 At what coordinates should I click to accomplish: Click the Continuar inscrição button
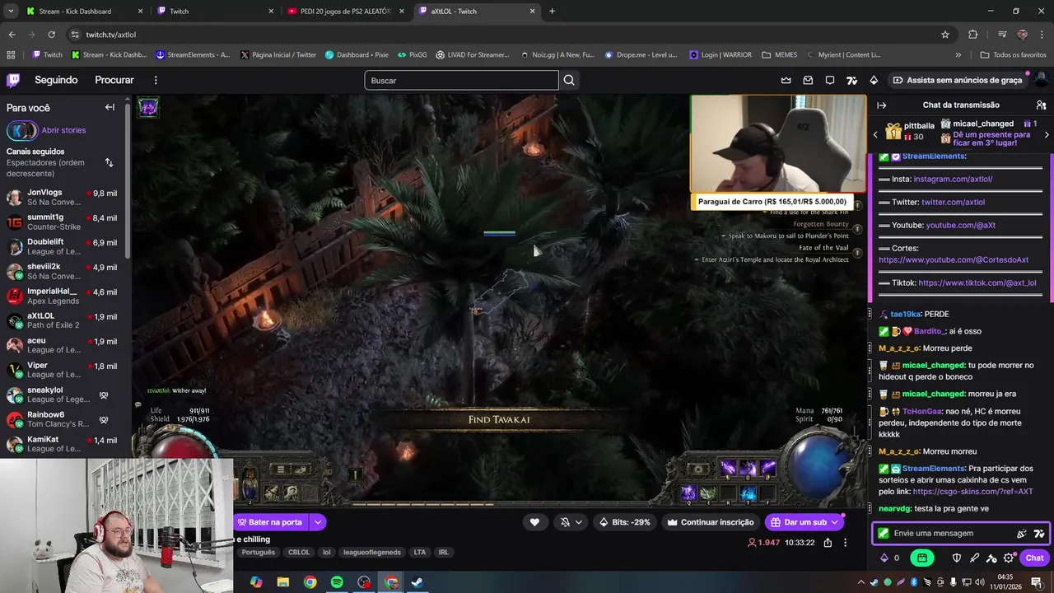point(710,522)
